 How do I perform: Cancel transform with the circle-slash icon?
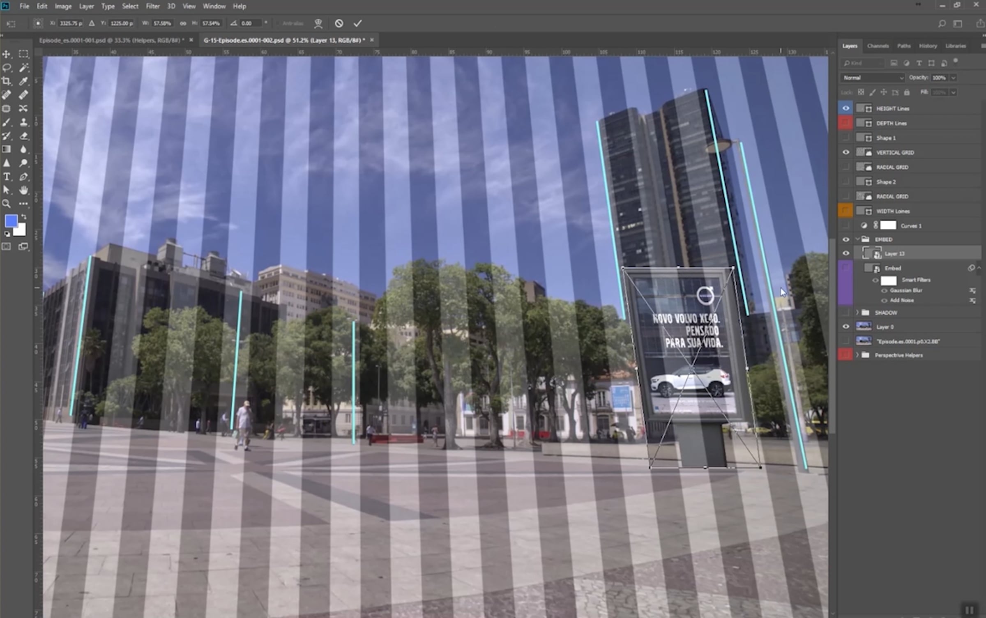click(339, 23)
